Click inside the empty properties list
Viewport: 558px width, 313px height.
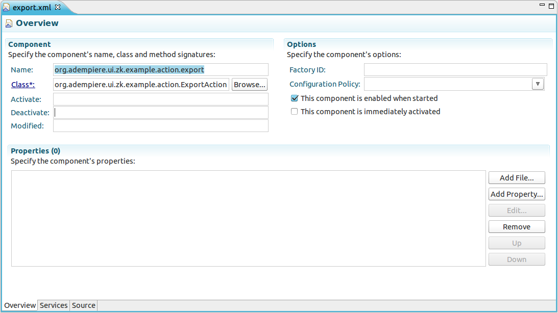[x=248, y=218]
